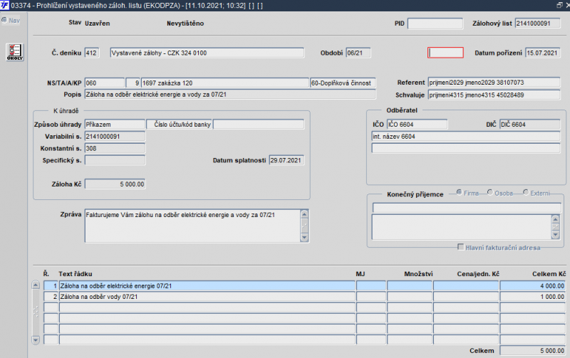Click up arrow in Konečný příjemce box
The height and width of the screenshot is (358, 570).
pos(555,219)
